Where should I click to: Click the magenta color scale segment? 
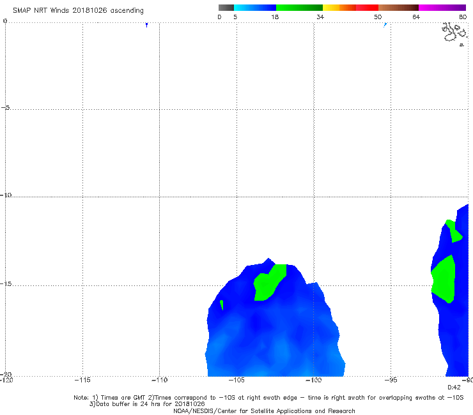tap(442, 8)
